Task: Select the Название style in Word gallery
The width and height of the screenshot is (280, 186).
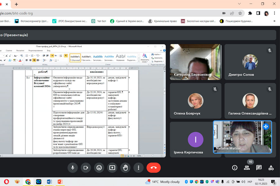Action: (x=120, y=58)
